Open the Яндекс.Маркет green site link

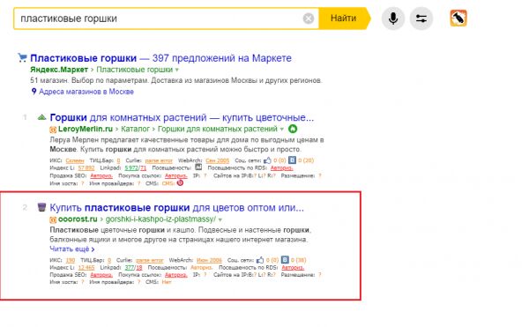tap(59, 70)
